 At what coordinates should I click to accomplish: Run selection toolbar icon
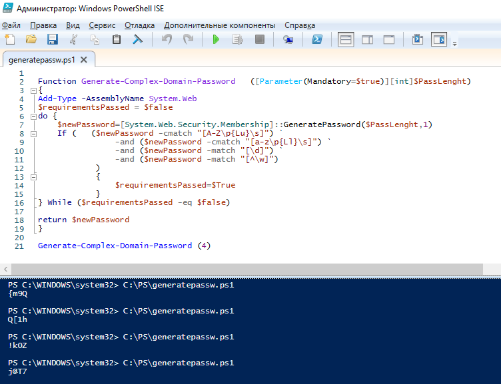coord(238,39)
